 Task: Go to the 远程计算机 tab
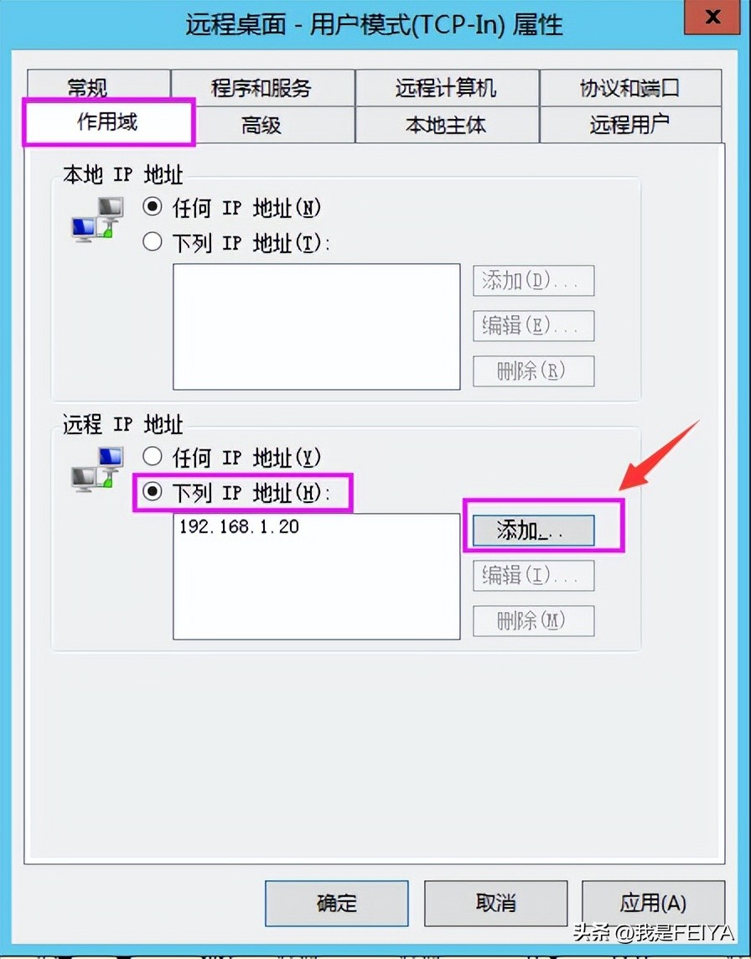click(447, 88)
